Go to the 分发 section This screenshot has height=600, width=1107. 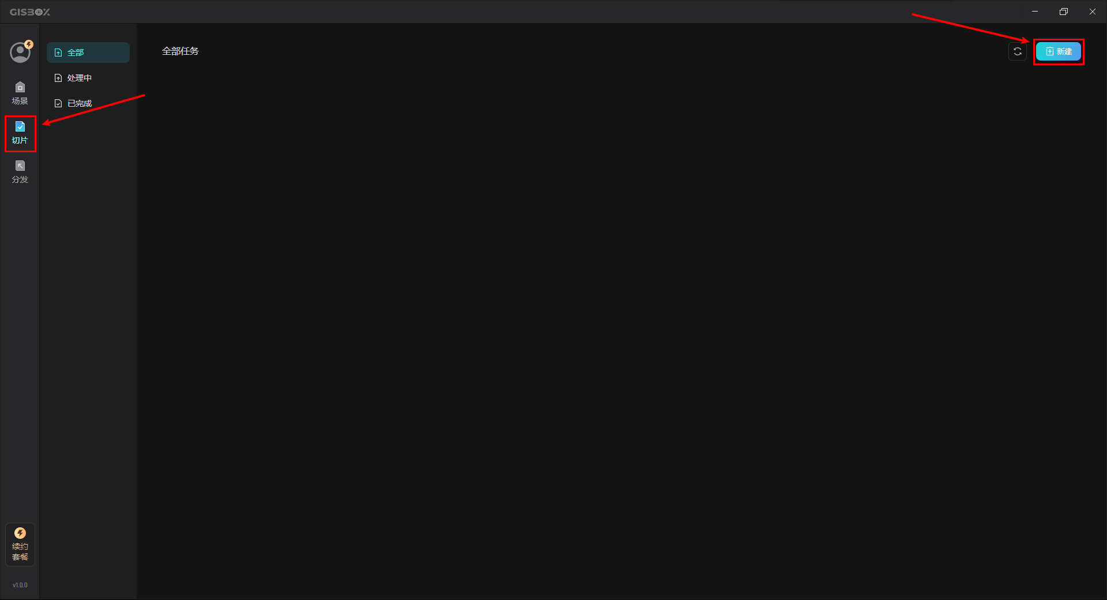pos(20,172)
